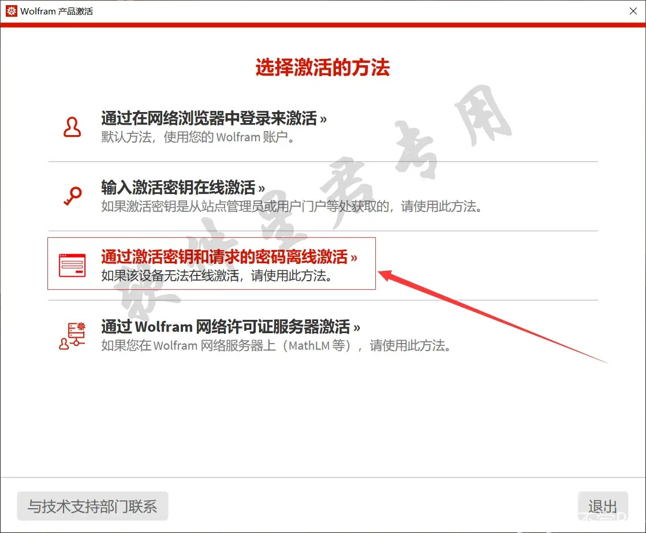The width and height of the screenshot is (646, 533).
Task: Click the Wolfram logo in title bar
Action: (x=11, y=11)
